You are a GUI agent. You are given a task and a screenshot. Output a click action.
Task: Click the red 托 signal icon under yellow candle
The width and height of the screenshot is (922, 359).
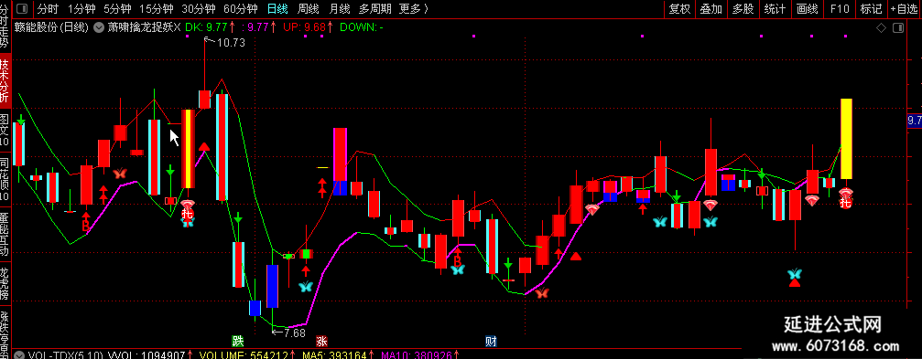(846, 203)
